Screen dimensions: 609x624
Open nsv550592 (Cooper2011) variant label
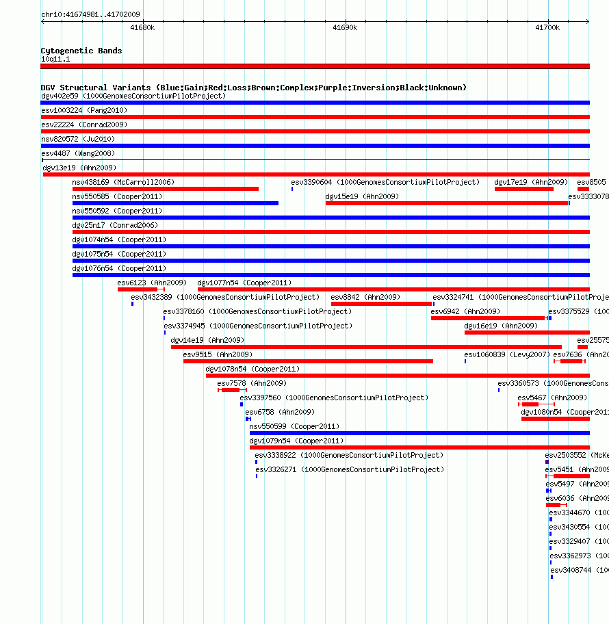click(x=117, y=211)
